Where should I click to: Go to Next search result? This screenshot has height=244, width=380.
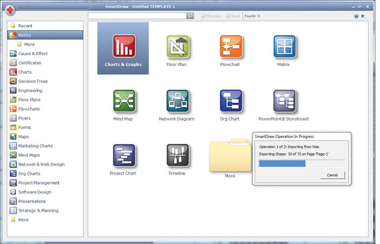click(x=232, y=16)
